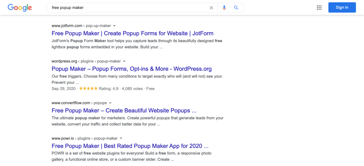Open ConvertFlow Create Beautiful Website Popups result

tap(124, 110)
